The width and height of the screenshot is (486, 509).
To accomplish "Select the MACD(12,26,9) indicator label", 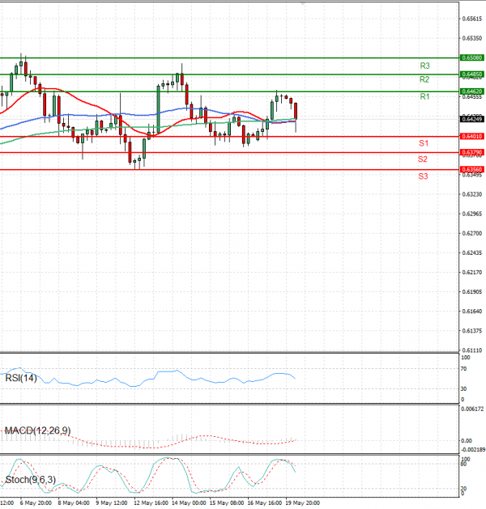I will [37, 430].
